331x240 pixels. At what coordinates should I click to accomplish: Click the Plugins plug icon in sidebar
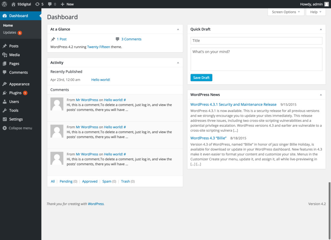(5, 93)
